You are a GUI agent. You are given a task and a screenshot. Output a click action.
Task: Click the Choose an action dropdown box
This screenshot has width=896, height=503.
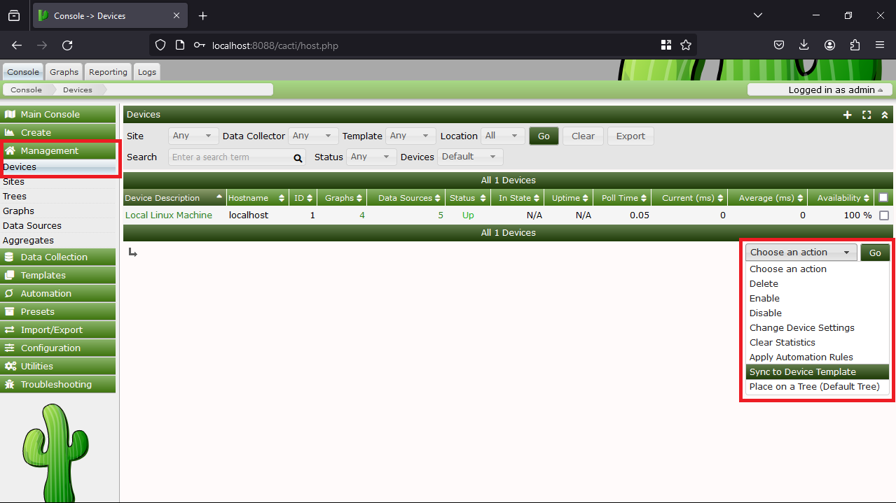pyautogui.click(x=801, y=253)
